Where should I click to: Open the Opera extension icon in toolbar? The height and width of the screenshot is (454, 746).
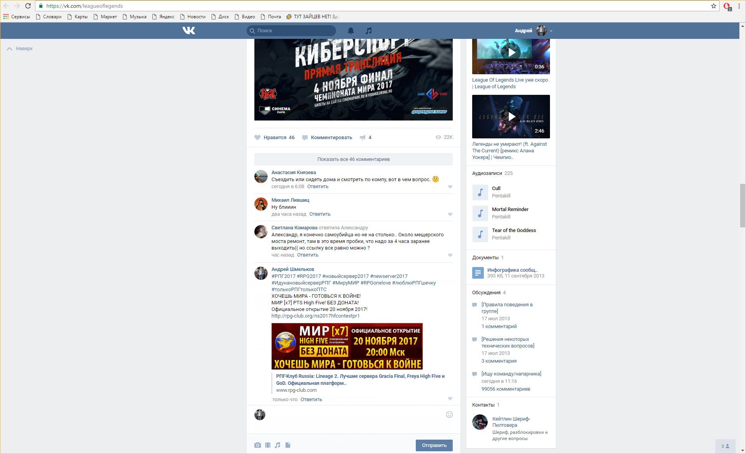click(x=727, y=6)
